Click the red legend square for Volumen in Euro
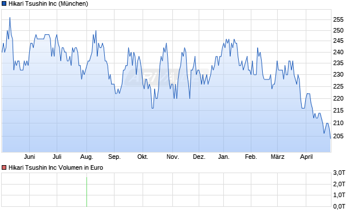 click(4, 167)
